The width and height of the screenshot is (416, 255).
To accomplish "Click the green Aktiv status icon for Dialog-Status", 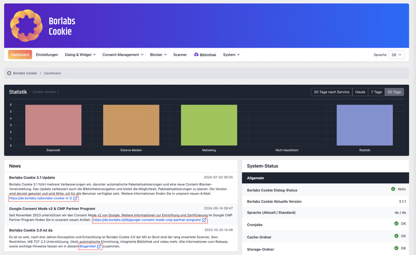I will click(x=393, y=189).
